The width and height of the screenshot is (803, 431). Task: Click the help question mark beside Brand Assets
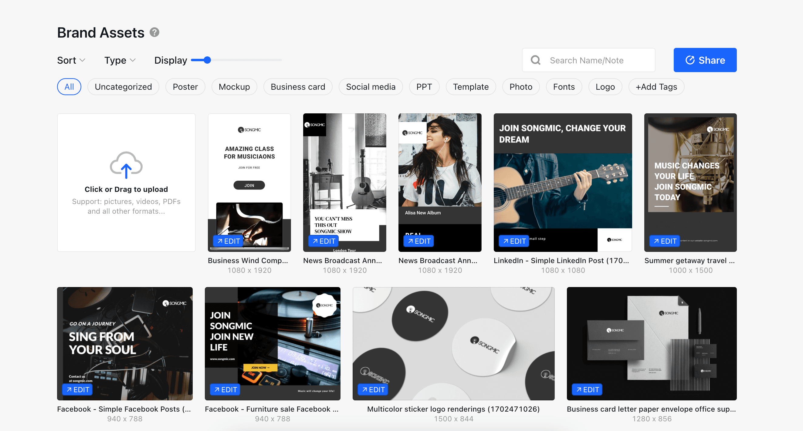tap(154, 32)
